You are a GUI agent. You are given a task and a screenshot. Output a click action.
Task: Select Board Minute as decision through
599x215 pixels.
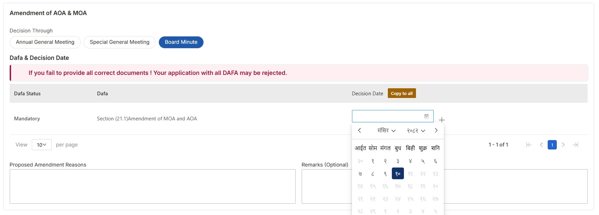click(181, 42)
